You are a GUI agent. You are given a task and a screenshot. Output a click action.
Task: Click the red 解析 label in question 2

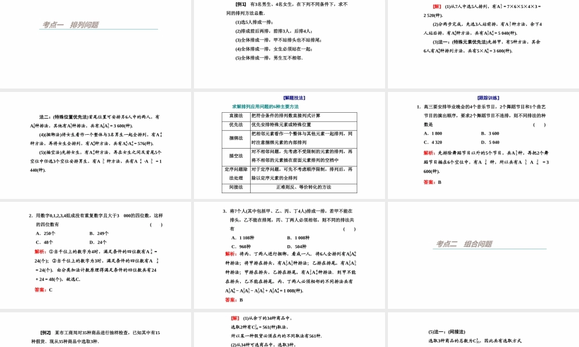click(41, 252)
